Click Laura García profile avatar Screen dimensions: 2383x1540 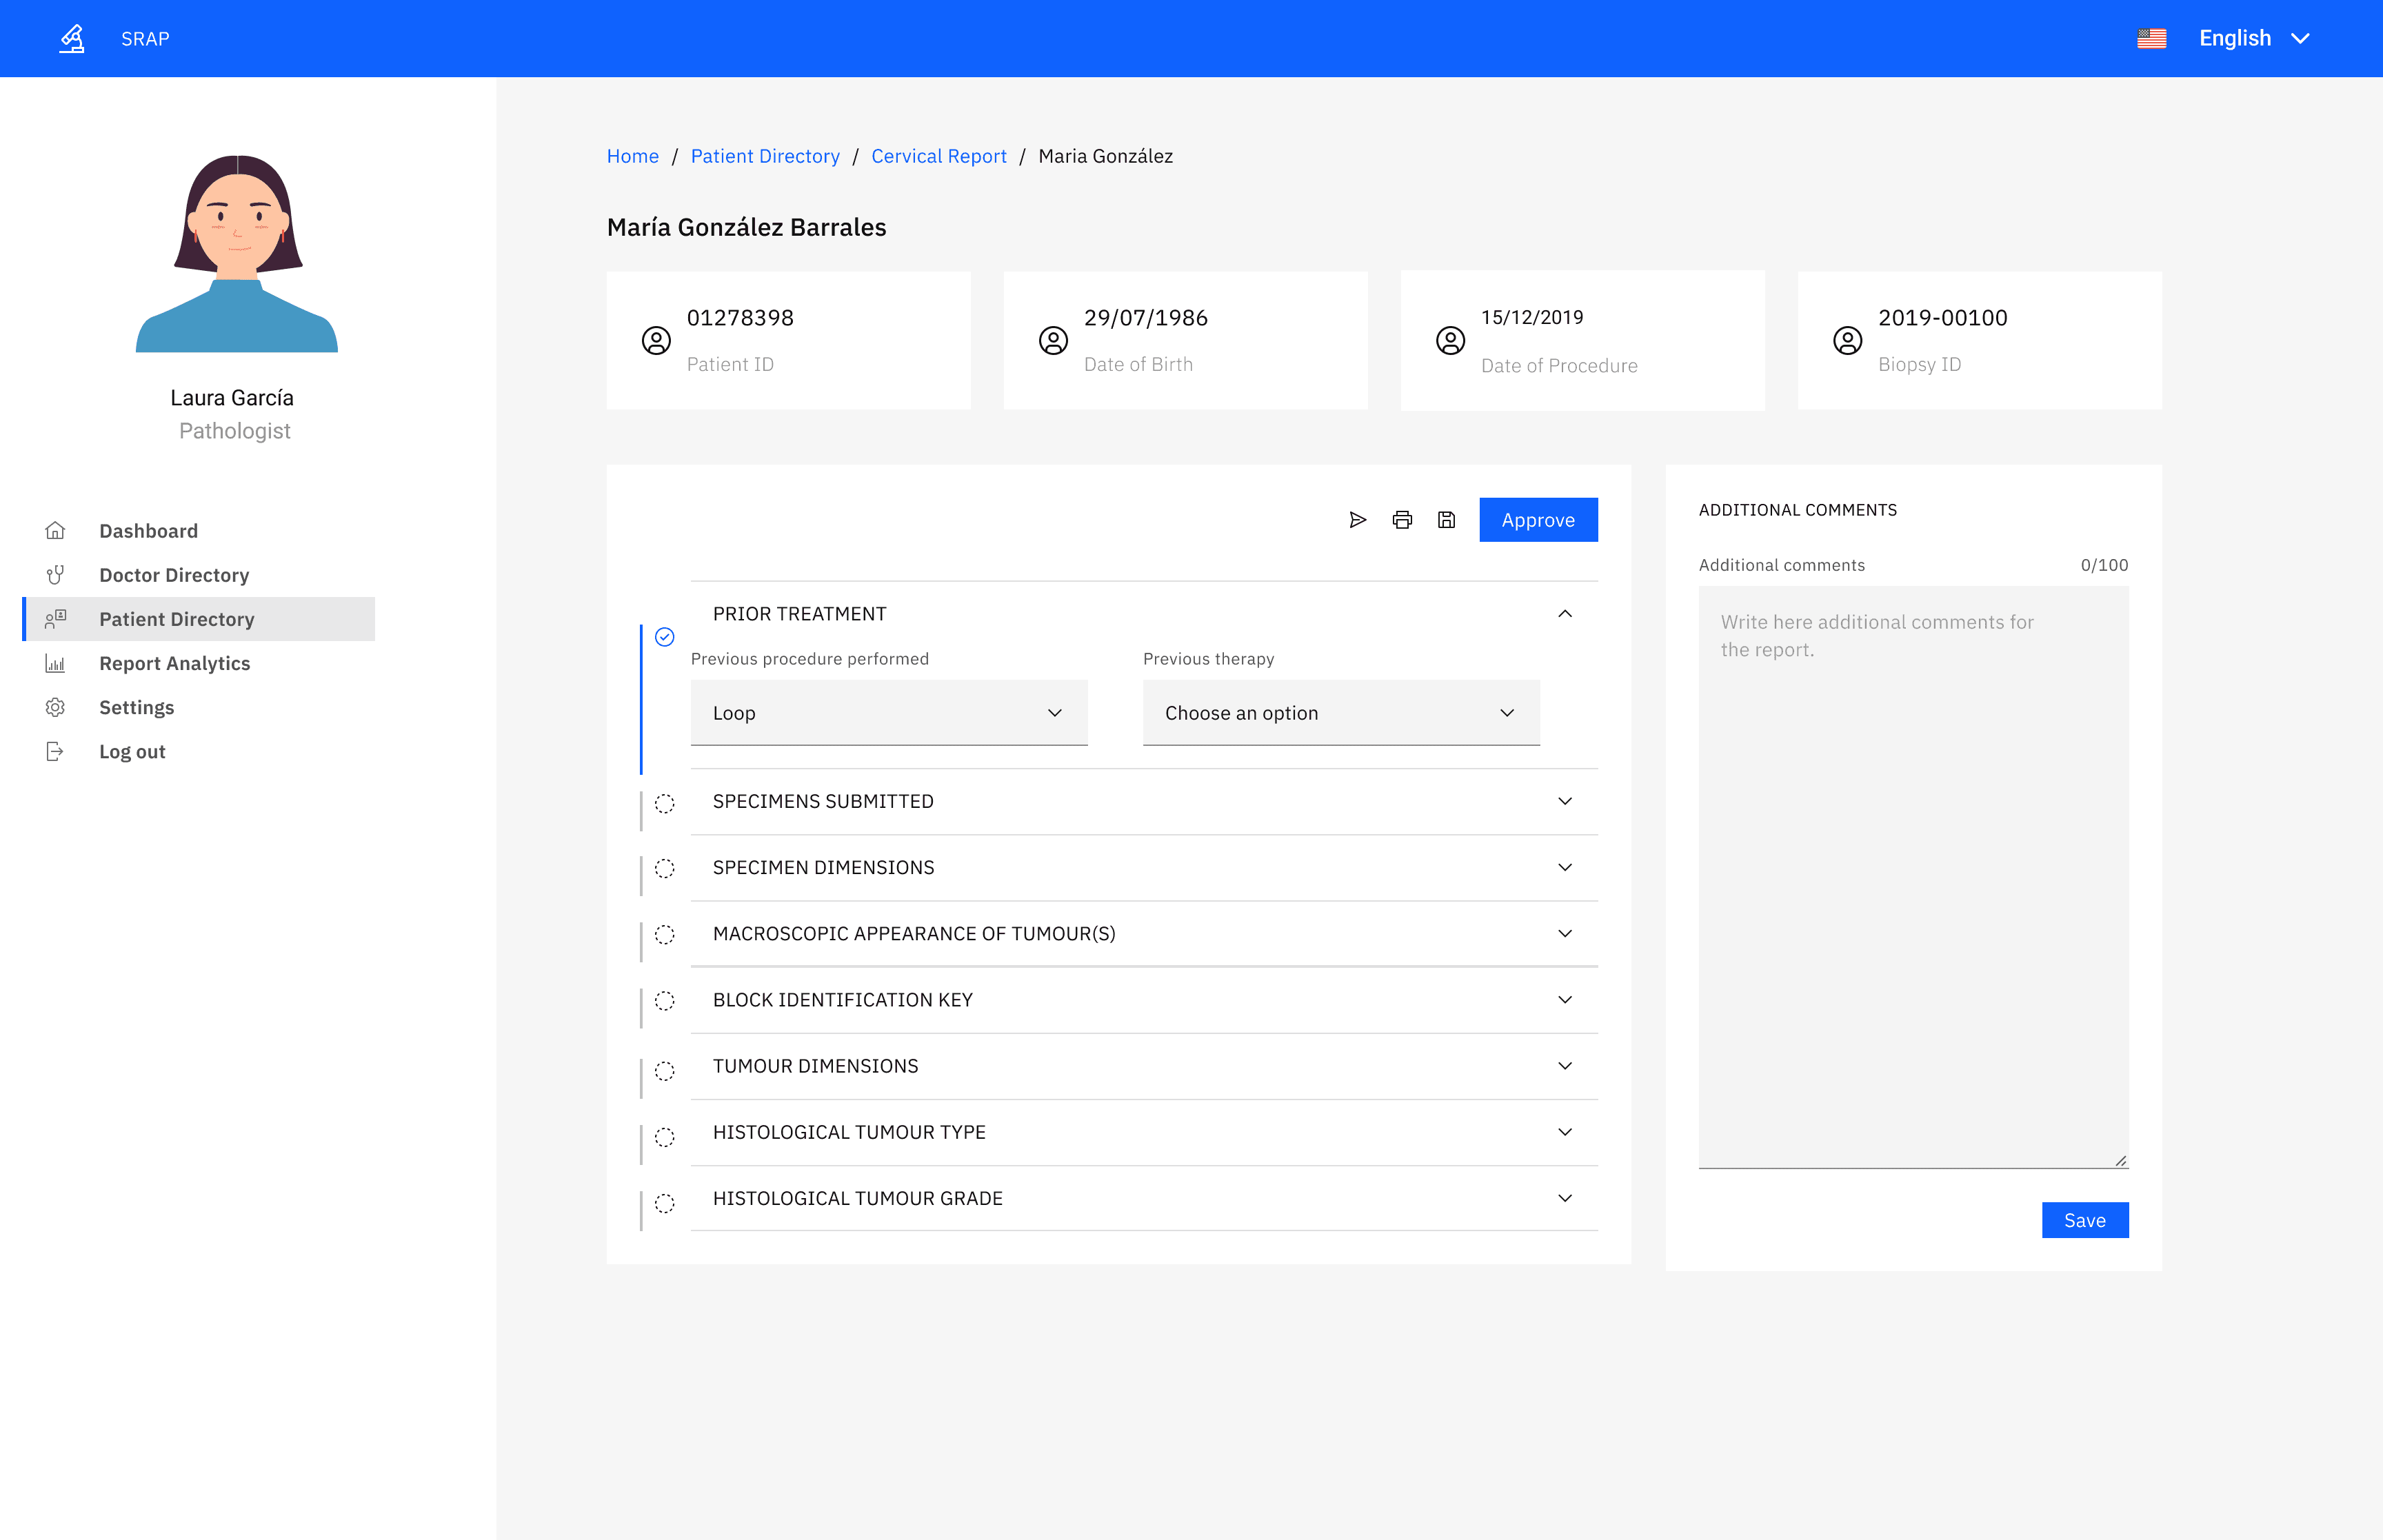coord(236,253)
